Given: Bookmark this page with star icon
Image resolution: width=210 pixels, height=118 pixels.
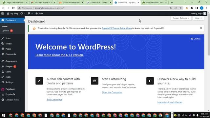Looking at the screenshot, I should pos(181,8).
